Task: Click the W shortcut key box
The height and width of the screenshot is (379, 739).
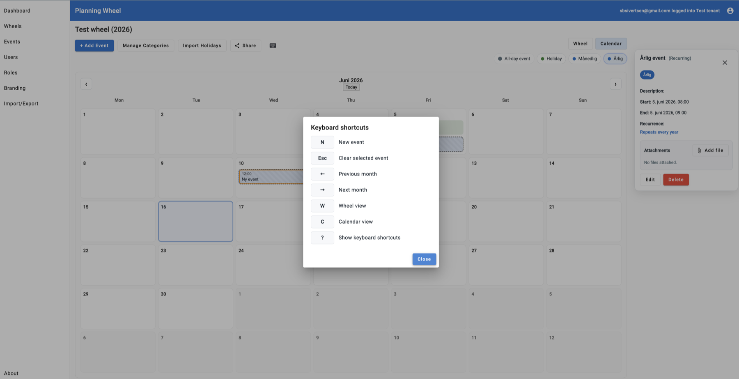Action: 322,206
